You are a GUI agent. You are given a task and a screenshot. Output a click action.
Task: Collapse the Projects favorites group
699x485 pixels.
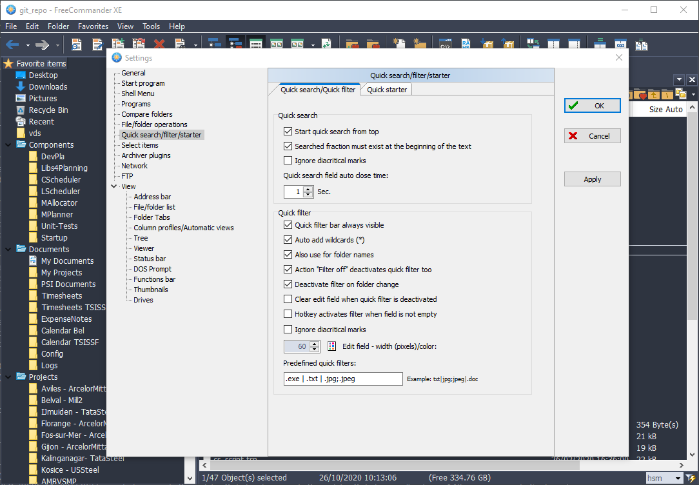click(x=8, y=377)
